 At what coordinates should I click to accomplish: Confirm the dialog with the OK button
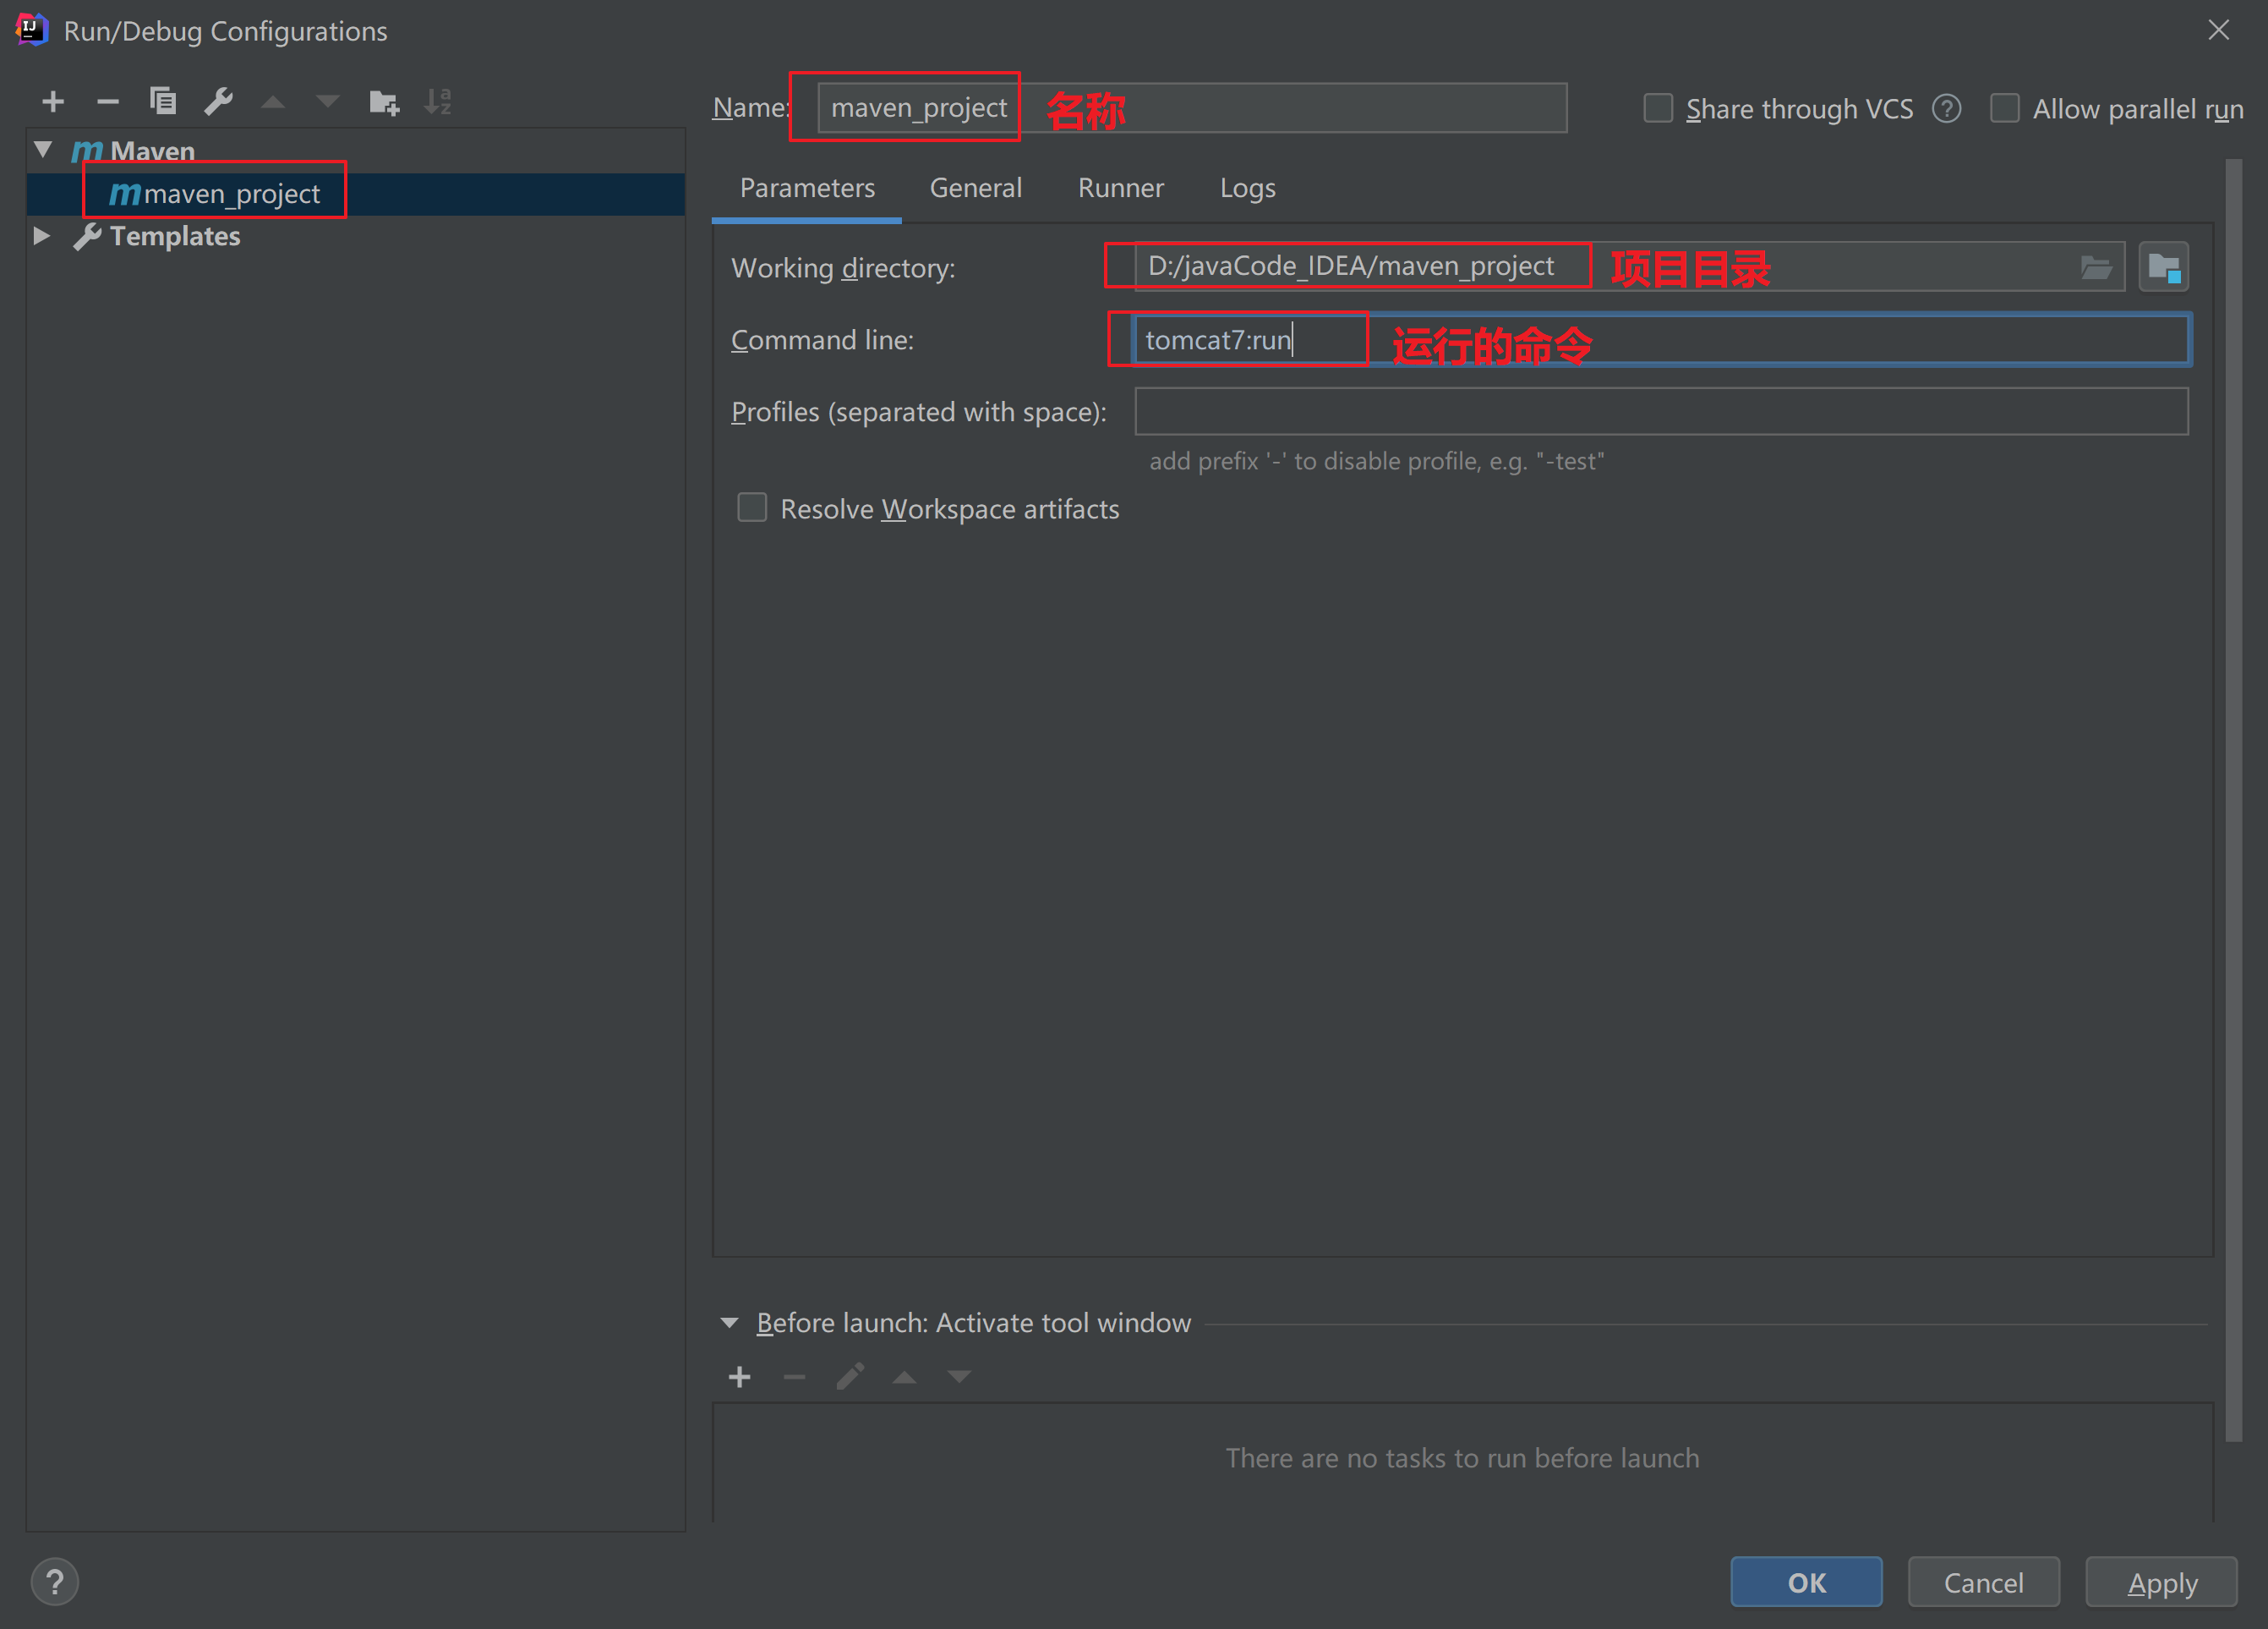[x=1807, y=1582]
